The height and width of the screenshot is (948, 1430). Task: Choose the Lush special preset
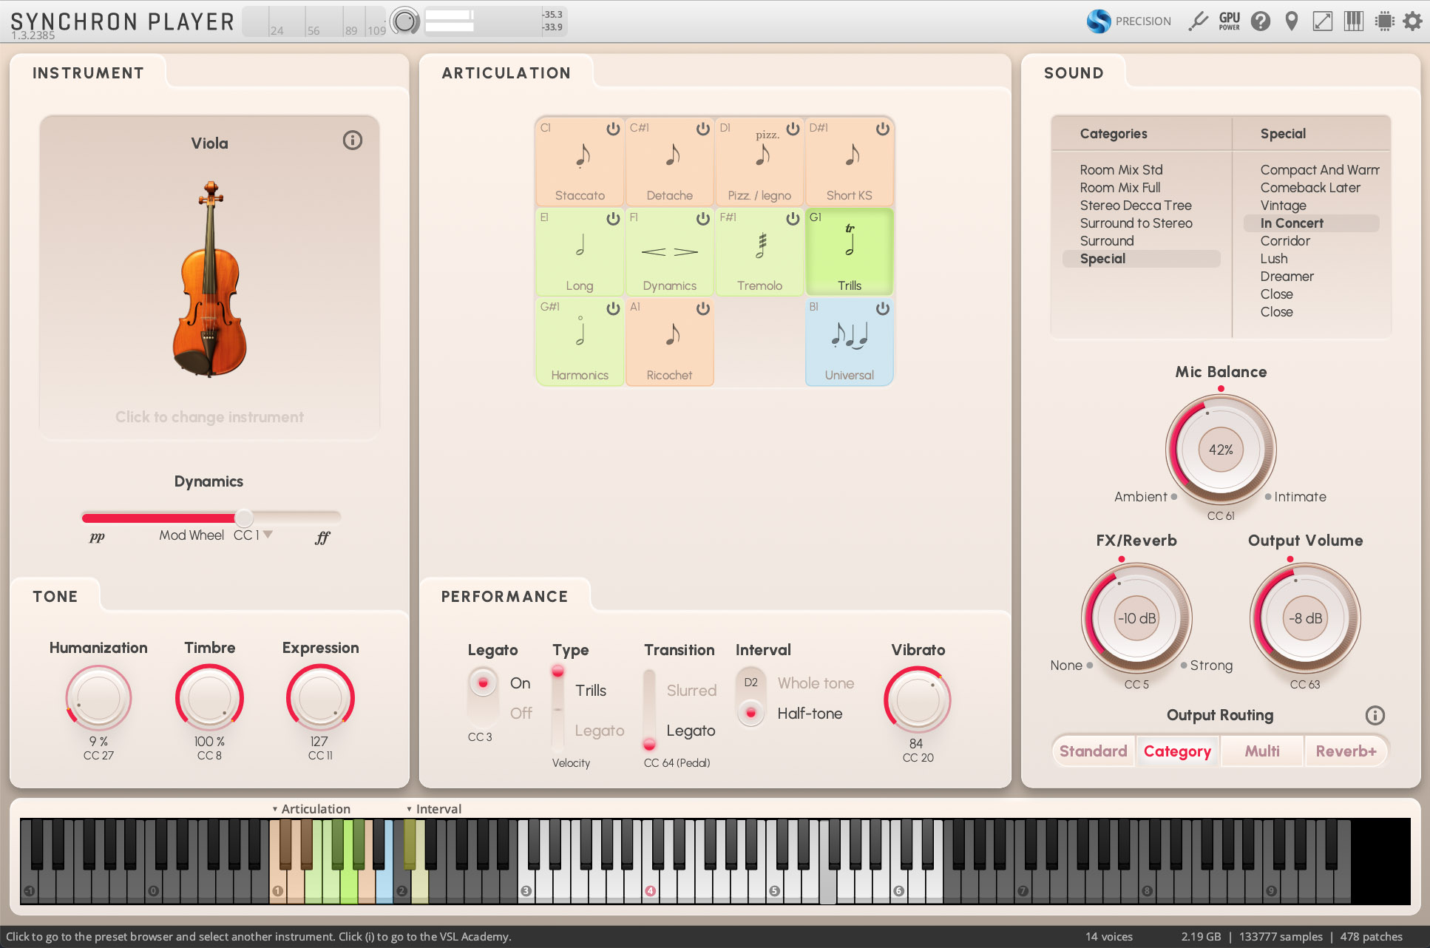click(1274, 259)
